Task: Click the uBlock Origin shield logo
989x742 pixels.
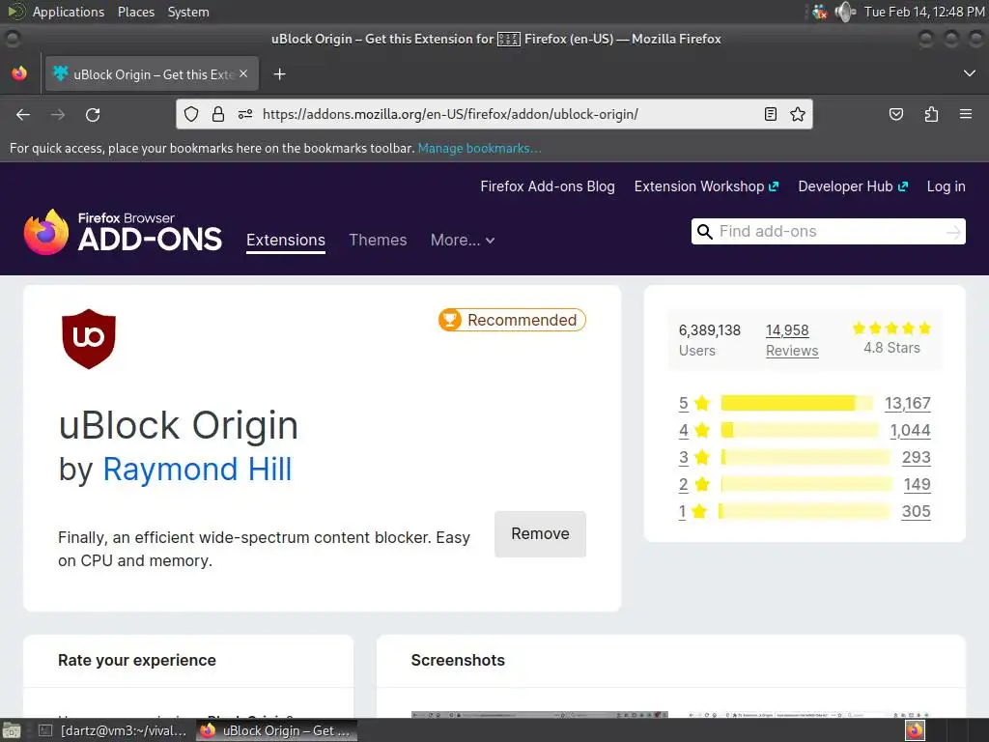Action: (88, 339)
